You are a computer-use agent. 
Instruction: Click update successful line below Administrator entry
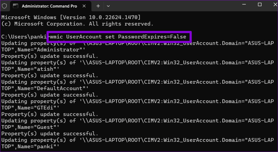(50, 56)
